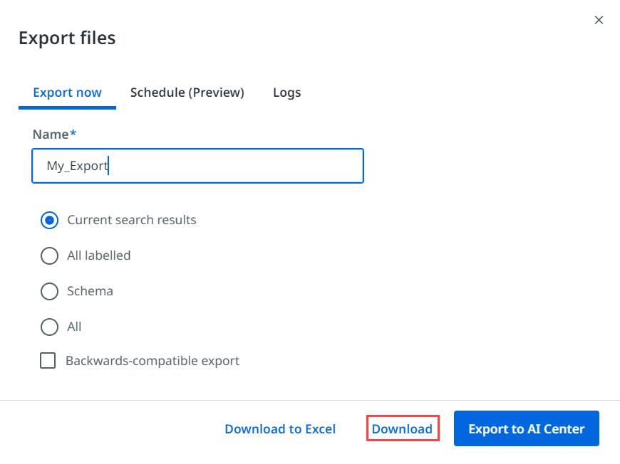Open the Logs tab
Image resolution: width=620 pixels, height=464 pixels.
(286, 93)
